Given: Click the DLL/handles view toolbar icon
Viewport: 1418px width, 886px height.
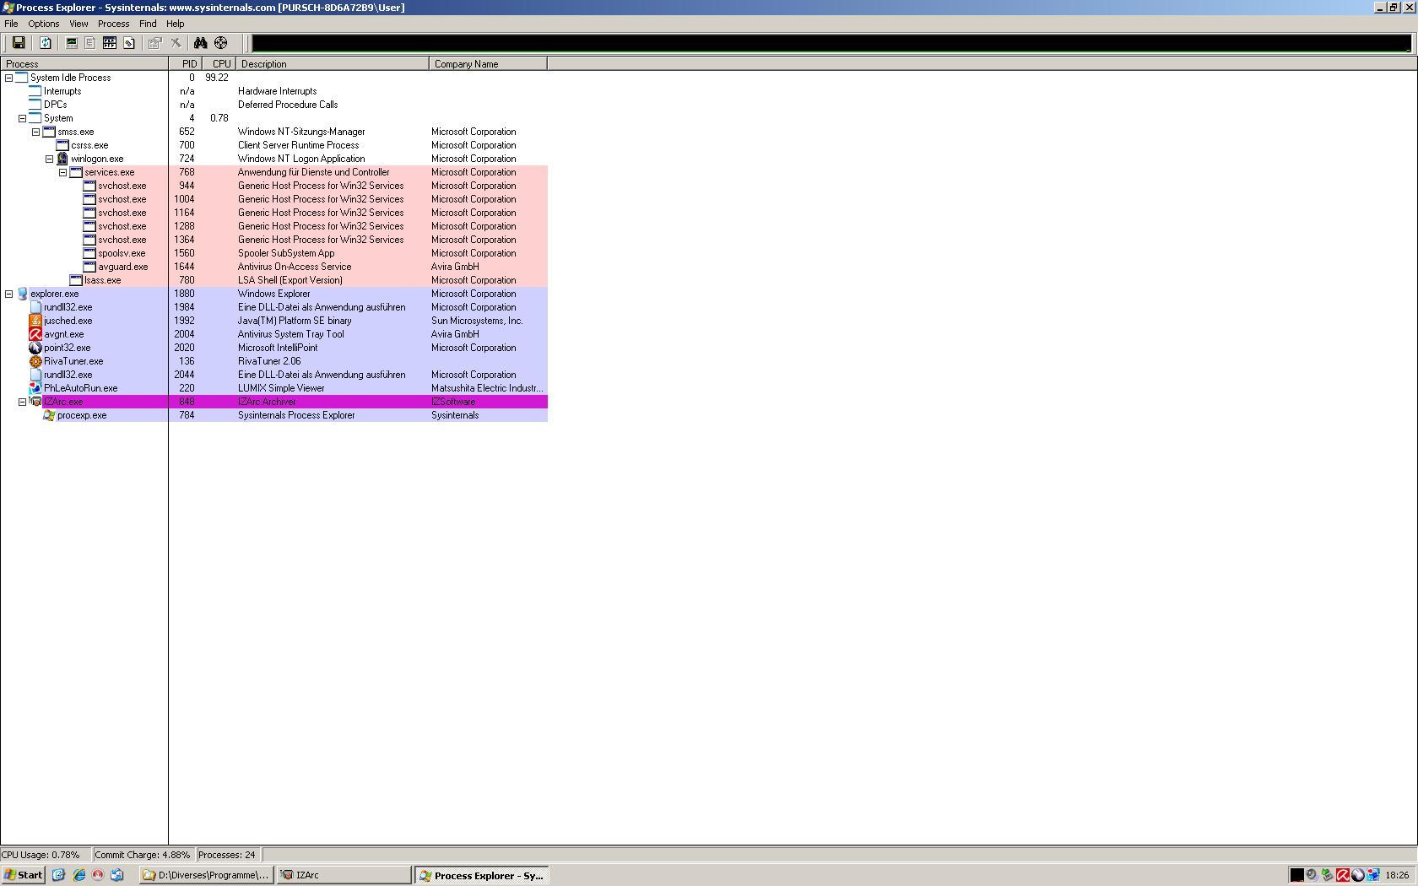Looking at the screenshot, I should 129,43.
